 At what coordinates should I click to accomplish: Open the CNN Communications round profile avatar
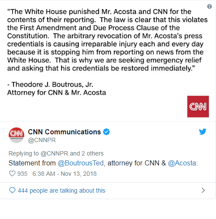(16, 135)
